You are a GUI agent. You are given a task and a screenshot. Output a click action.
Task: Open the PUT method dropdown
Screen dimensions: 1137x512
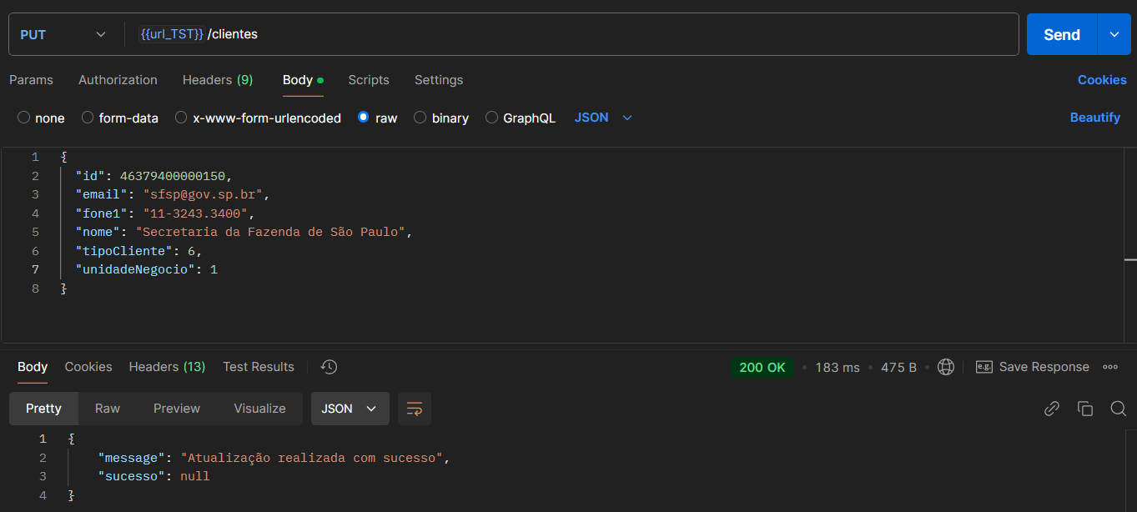pyautogui.click(x=63, y=34)
